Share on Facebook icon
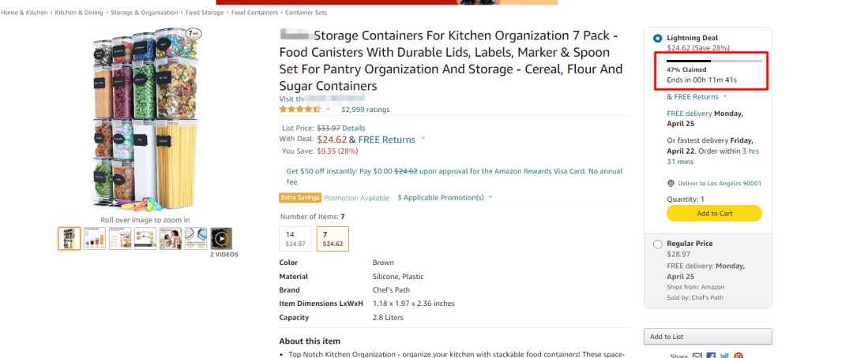Viewport: 853px width, 358px height. (711, 356)
